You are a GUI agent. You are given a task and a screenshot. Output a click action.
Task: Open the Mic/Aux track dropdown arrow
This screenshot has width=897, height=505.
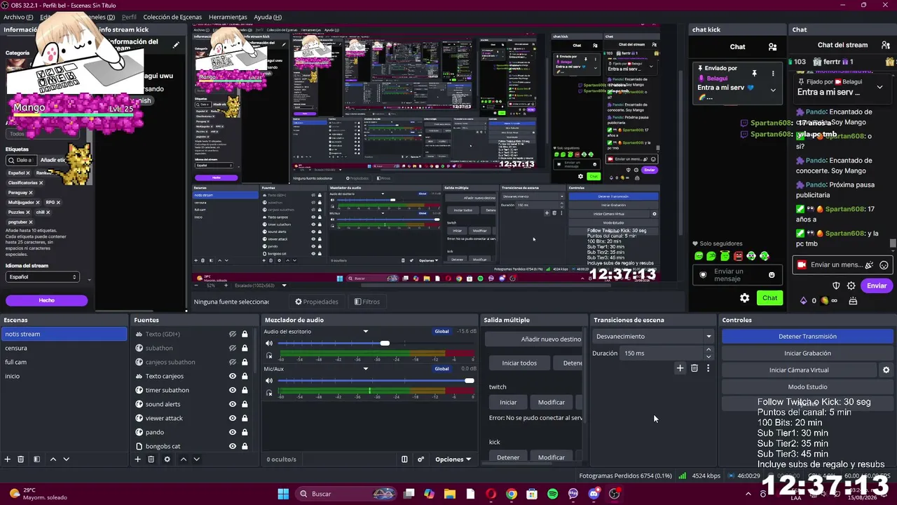click(x=365, y=369)
